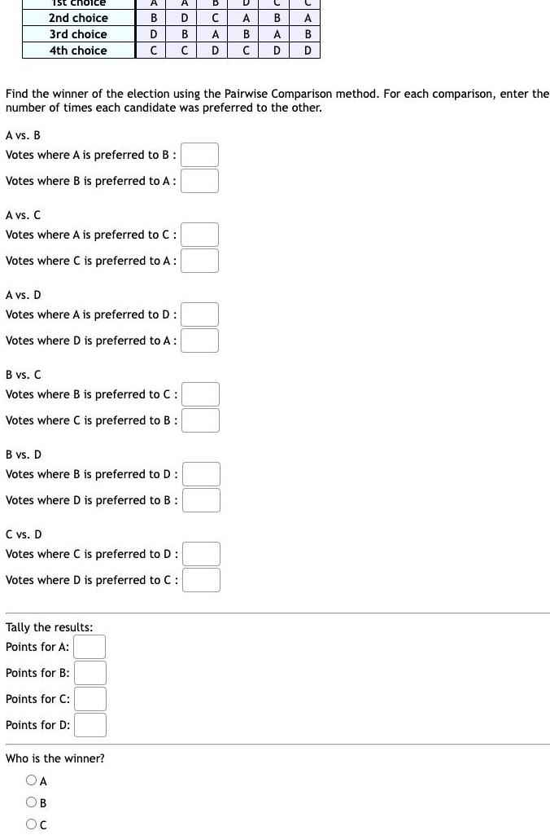This screenshot has width=550, height=835.
Task: Click votes field where A is preferred to C
Action: pos(199,234)
